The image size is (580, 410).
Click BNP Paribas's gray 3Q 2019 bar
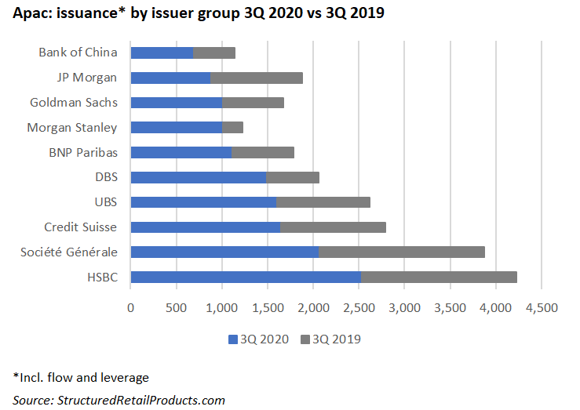[x=263, y=152]
